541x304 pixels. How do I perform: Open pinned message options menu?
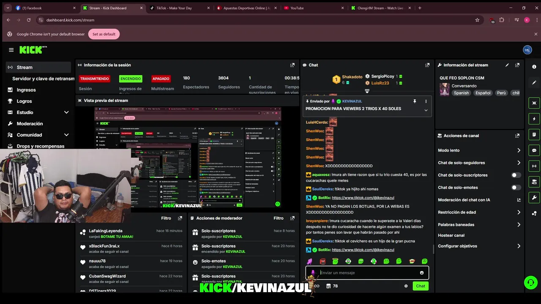pos(426,101)
